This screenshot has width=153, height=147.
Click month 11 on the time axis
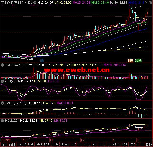click(51, 140)
